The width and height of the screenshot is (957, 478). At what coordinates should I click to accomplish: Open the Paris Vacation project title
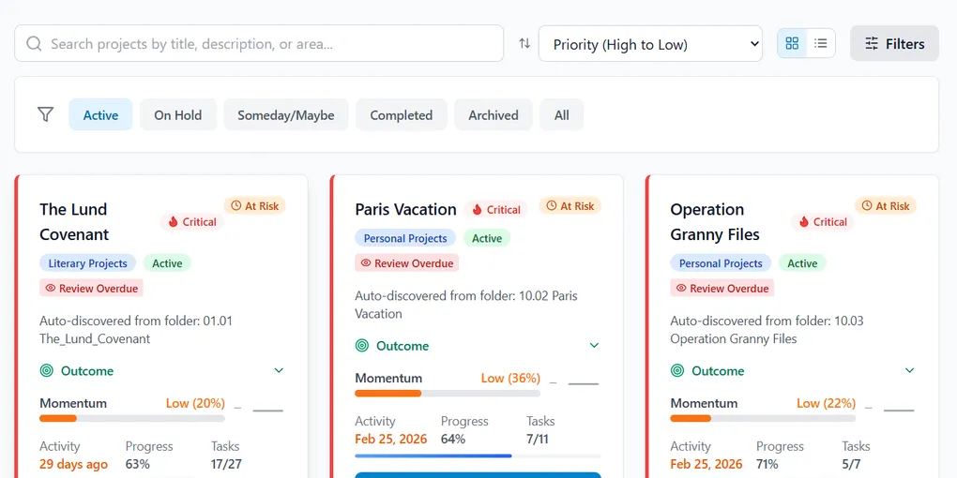point(405,209)
